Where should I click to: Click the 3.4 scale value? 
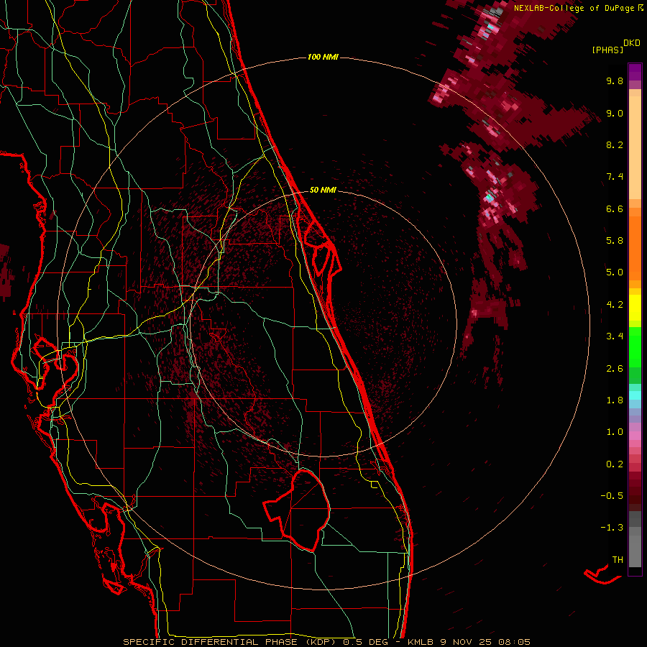pos(615,336)
